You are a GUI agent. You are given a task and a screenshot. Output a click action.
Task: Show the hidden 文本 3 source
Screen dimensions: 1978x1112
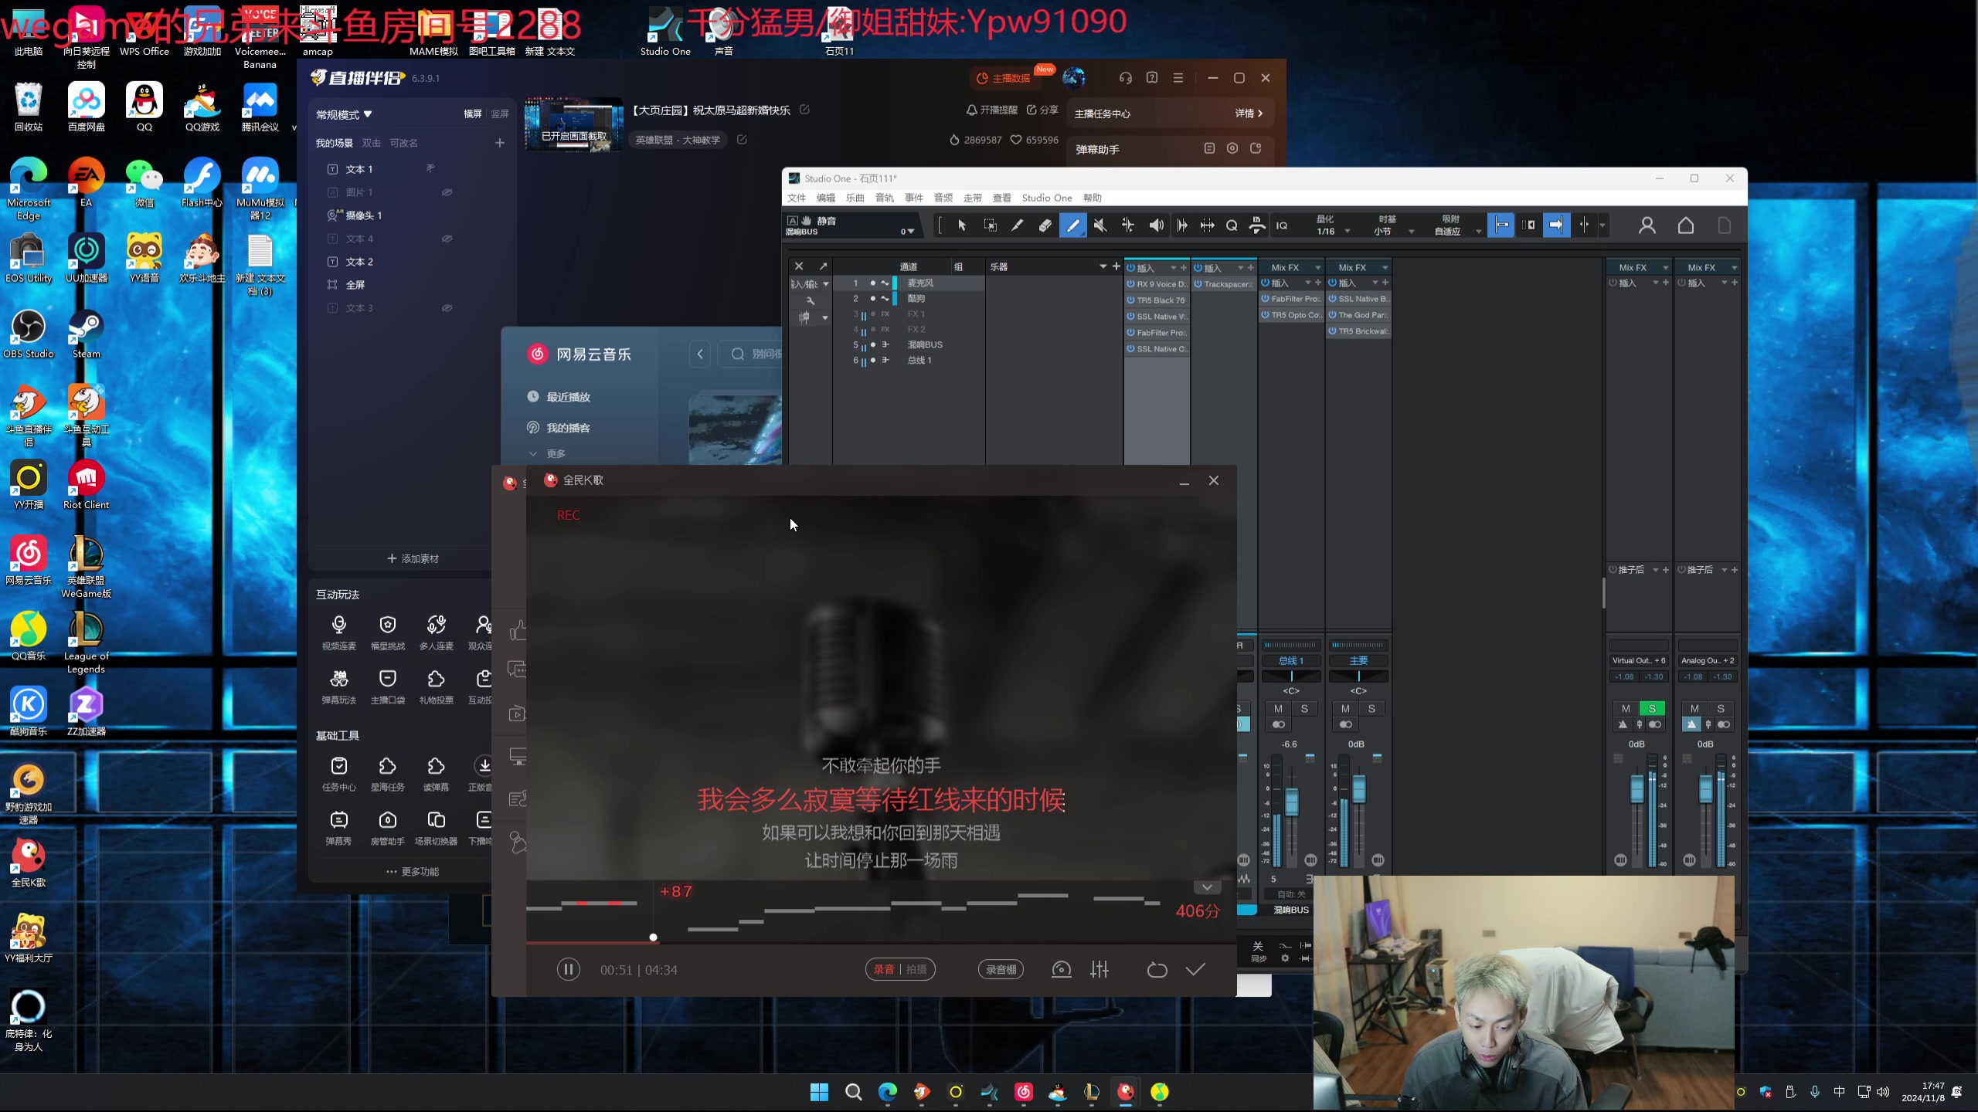pos(447,308)
